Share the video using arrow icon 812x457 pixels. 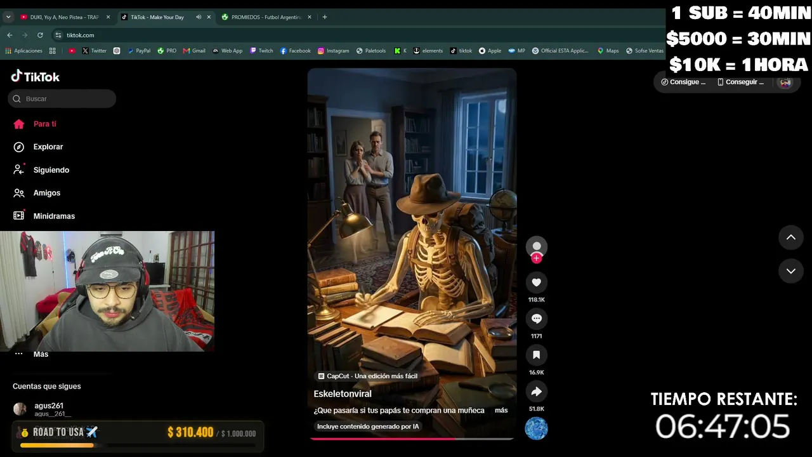pos(537,392)
